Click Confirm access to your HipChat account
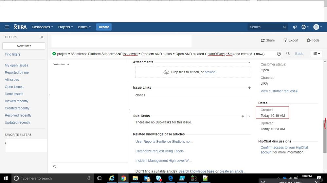Screen dimensions: 327x183 (284, 150)
